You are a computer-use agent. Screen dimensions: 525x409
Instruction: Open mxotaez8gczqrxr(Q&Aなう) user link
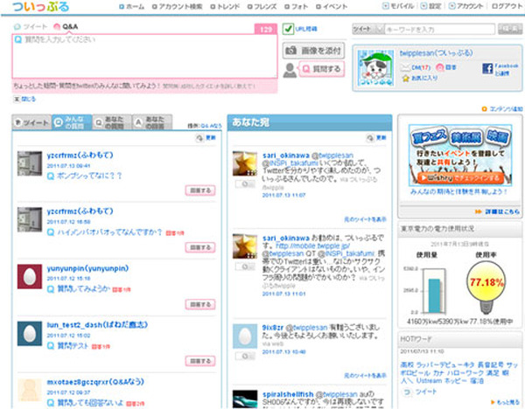coord(95,382)
